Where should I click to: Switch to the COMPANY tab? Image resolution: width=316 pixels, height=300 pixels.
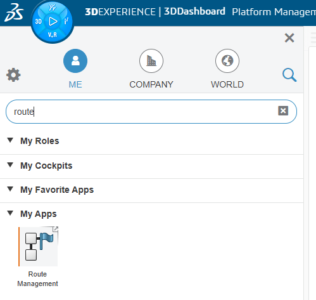[151, 69]
